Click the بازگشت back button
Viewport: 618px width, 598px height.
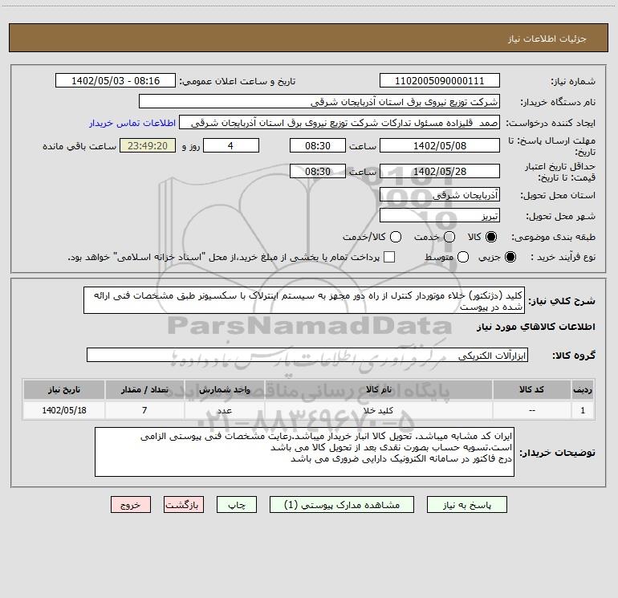[184, 505]
